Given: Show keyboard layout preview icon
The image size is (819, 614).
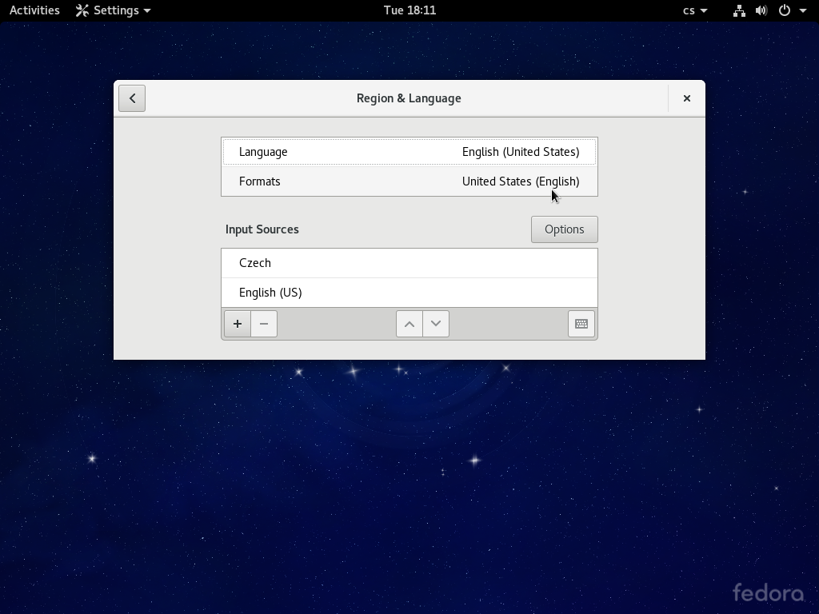Looking at the screenshot, I should click(581, 324).
